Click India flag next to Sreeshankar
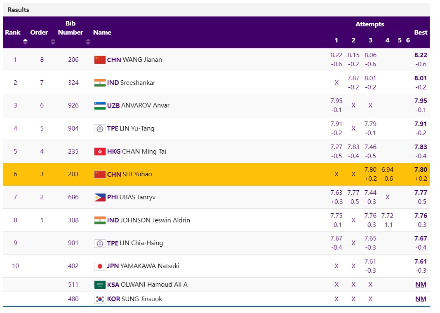The height and width of the screenshot is (313, 440). click(x=100, y=83)
